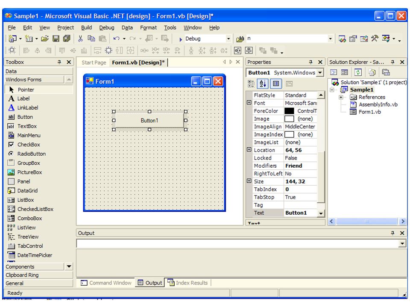410x308 pixels.
Task: Open the Find box dropdown arrow in the toolbar
Action: tap(331, 39)
